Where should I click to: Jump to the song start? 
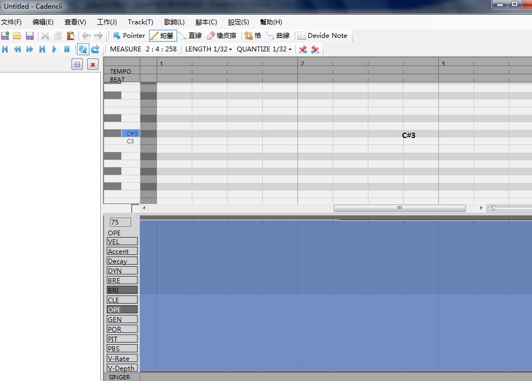[x=5, y=49]
